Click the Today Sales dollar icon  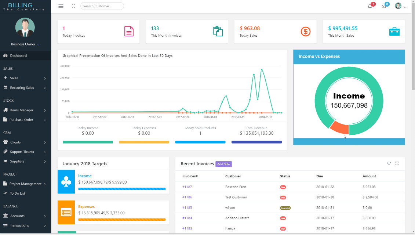(x=306, y=32)
